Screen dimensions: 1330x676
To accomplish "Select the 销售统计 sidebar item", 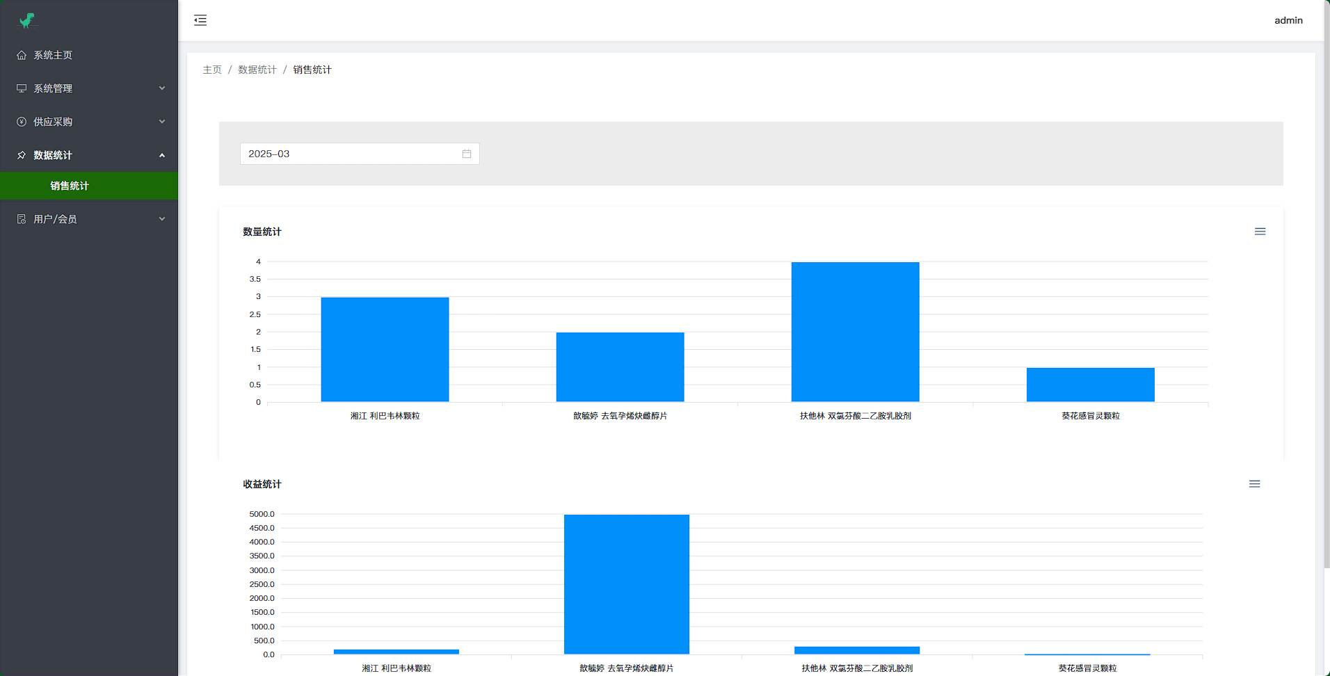I will [x=70, y=186].
